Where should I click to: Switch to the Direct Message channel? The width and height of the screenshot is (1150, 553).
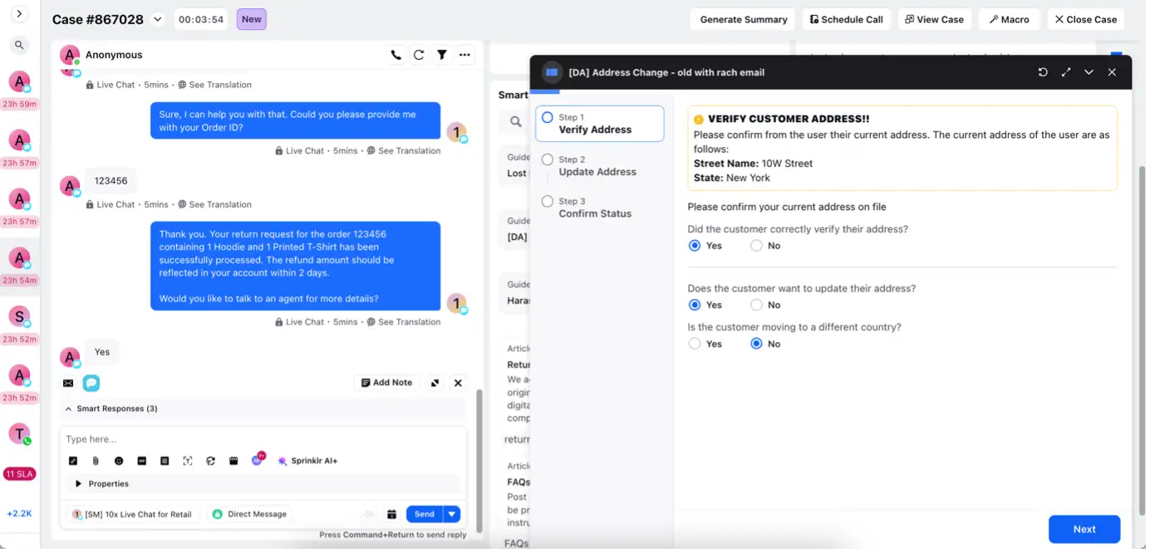click(249, 514)
